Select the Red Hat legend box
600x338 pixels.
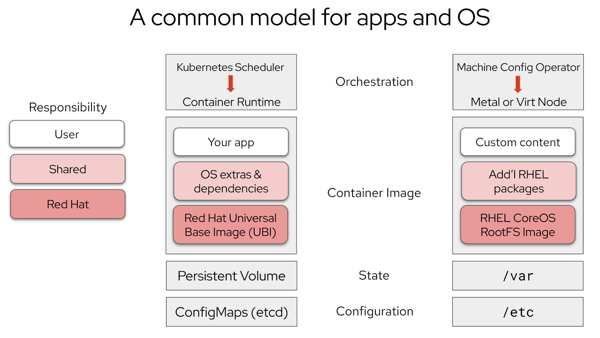(68, 204)
